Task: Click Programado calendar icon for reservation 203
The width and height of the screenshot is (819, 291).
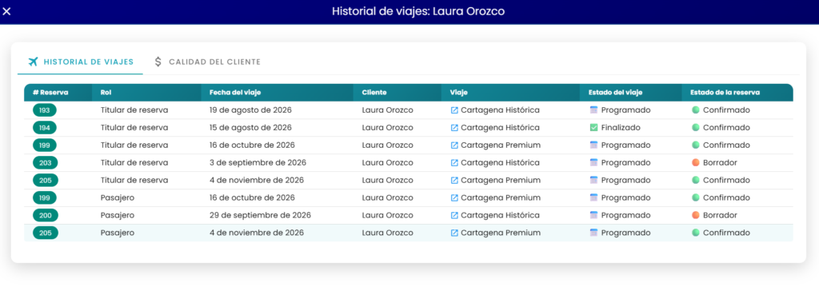Action: pos(593,162)
